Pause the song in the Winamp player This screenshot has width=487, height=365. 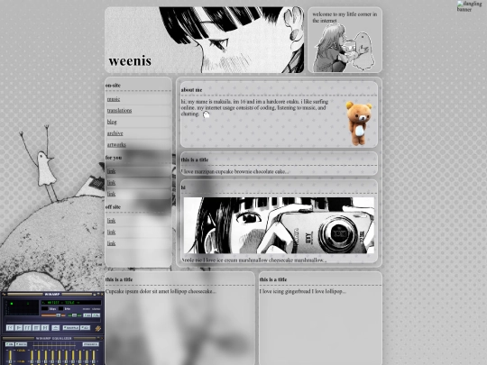click(27, 327)
